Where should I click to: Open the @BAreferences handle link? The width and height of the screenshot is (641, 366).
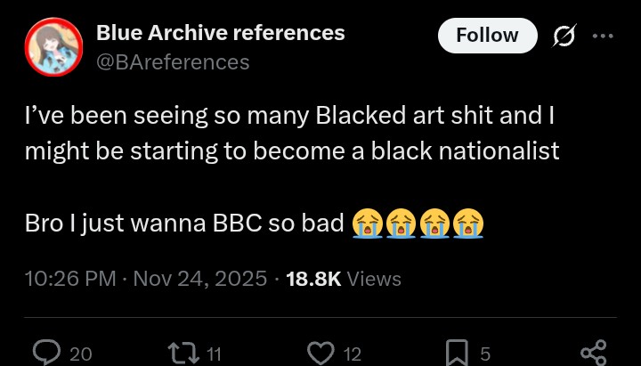pyautogui.click(x=172, y=61)
